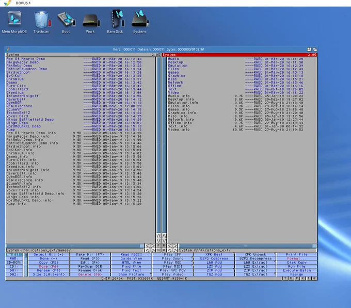Open the Boot drive icon

click(x=66, y=22)
